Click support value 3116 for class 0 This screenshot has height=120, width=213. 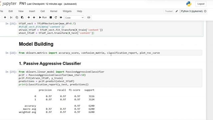92,96
